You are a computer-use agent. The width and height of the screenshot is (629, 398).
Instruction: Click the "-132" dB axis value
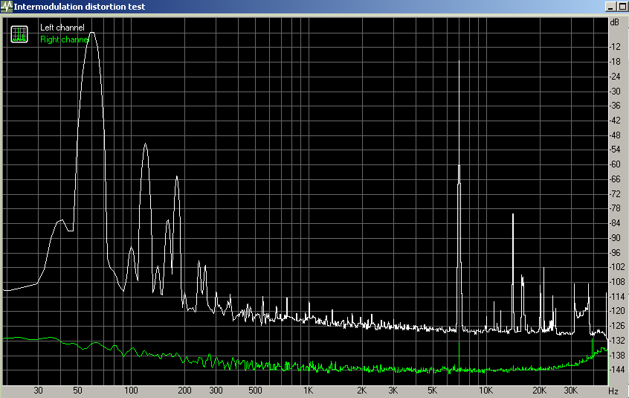(616, 341)
